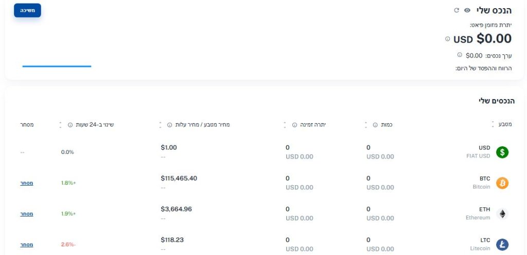Click the info icon in the יתרה זמינה header

coord(294,125)
